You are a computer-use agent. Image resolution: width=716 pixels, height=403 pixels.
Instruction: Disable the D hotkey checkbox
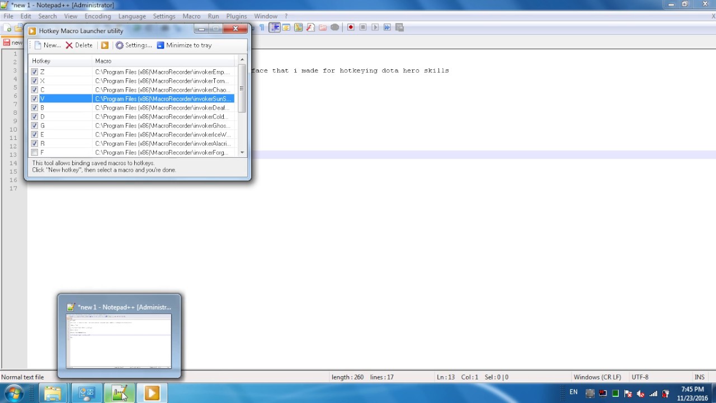tap(35, 117)
